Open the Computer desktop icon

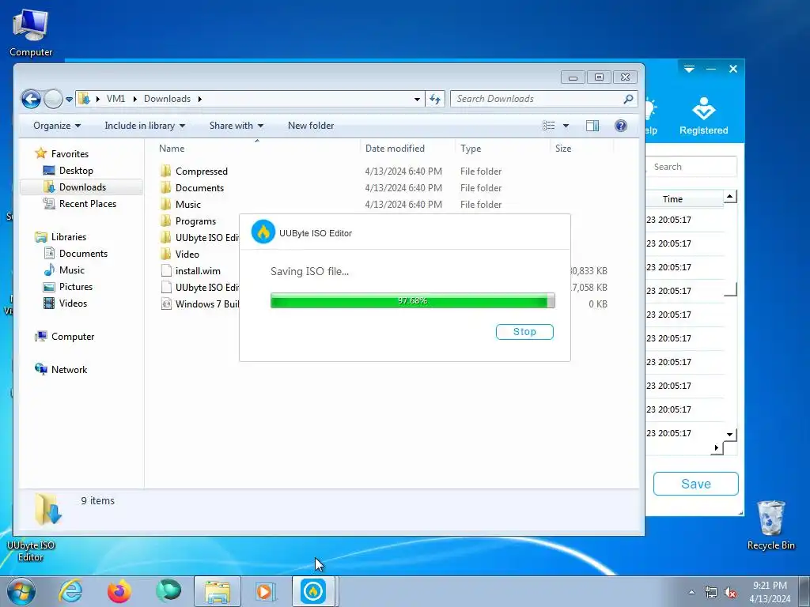(x=31, y=34)
